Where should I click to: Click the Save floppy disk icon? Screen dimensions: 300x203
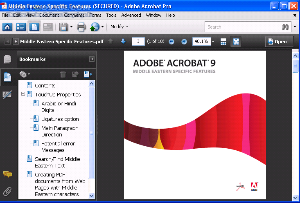pyautogui.click(x=64, y=27)
